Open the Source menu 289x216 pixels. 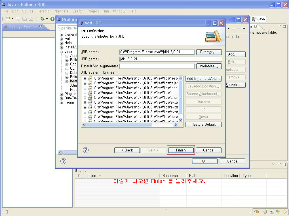tap(28, 11)
